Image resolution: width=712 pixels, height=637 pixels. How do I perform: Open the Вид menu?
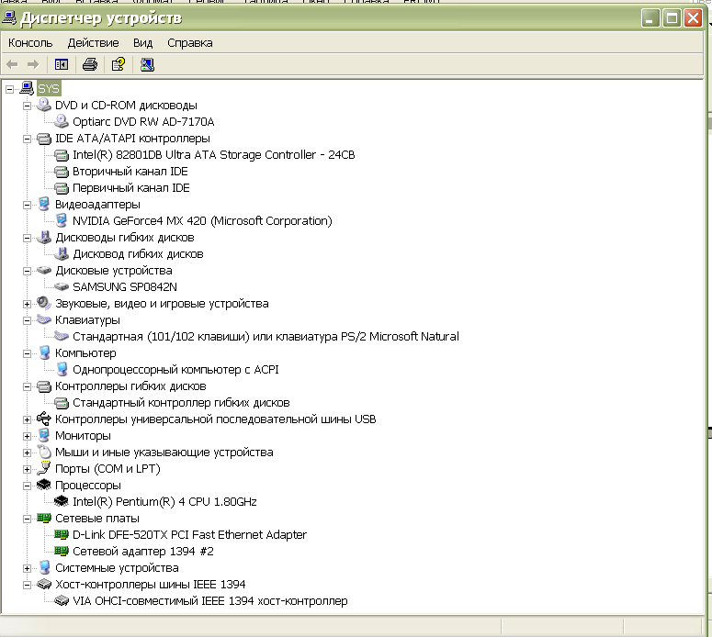142,42
